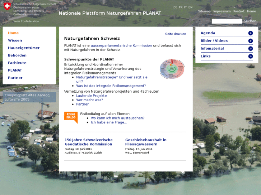
Task: Open the Sitemap link
Action: pos(204,11)
